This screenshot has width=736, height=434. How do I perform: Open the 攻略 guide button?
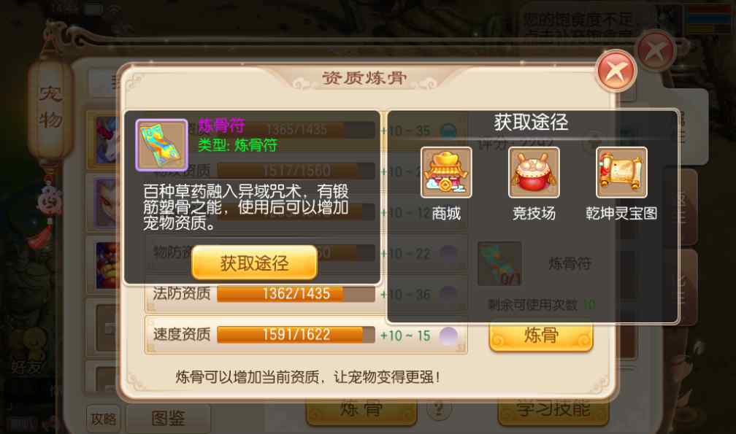pyautogui.click(x=103, y=419)
